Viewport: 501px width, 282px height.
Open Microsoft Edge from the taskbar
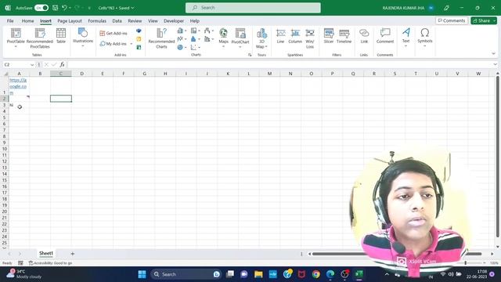click(330, 274)
